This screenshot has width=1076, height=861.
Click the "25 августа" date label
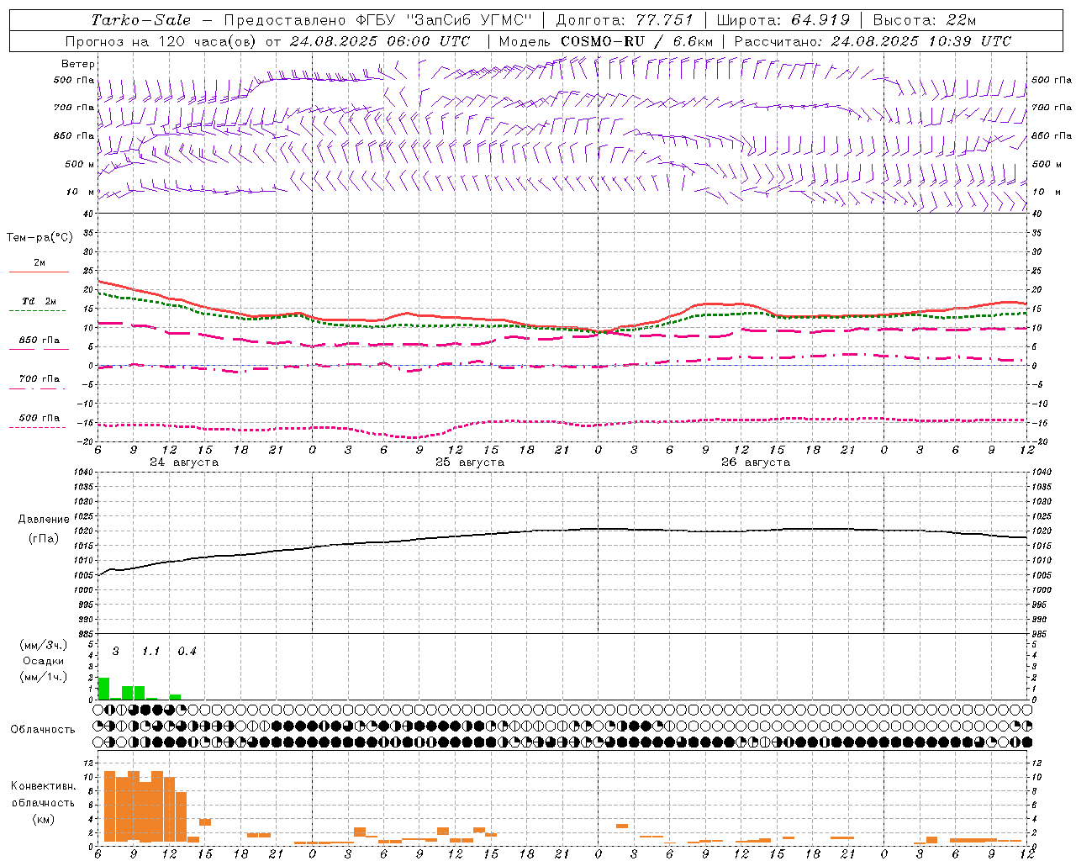click(470, 462)
